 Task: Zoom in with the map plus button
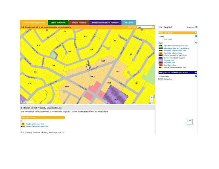(152, 97)
